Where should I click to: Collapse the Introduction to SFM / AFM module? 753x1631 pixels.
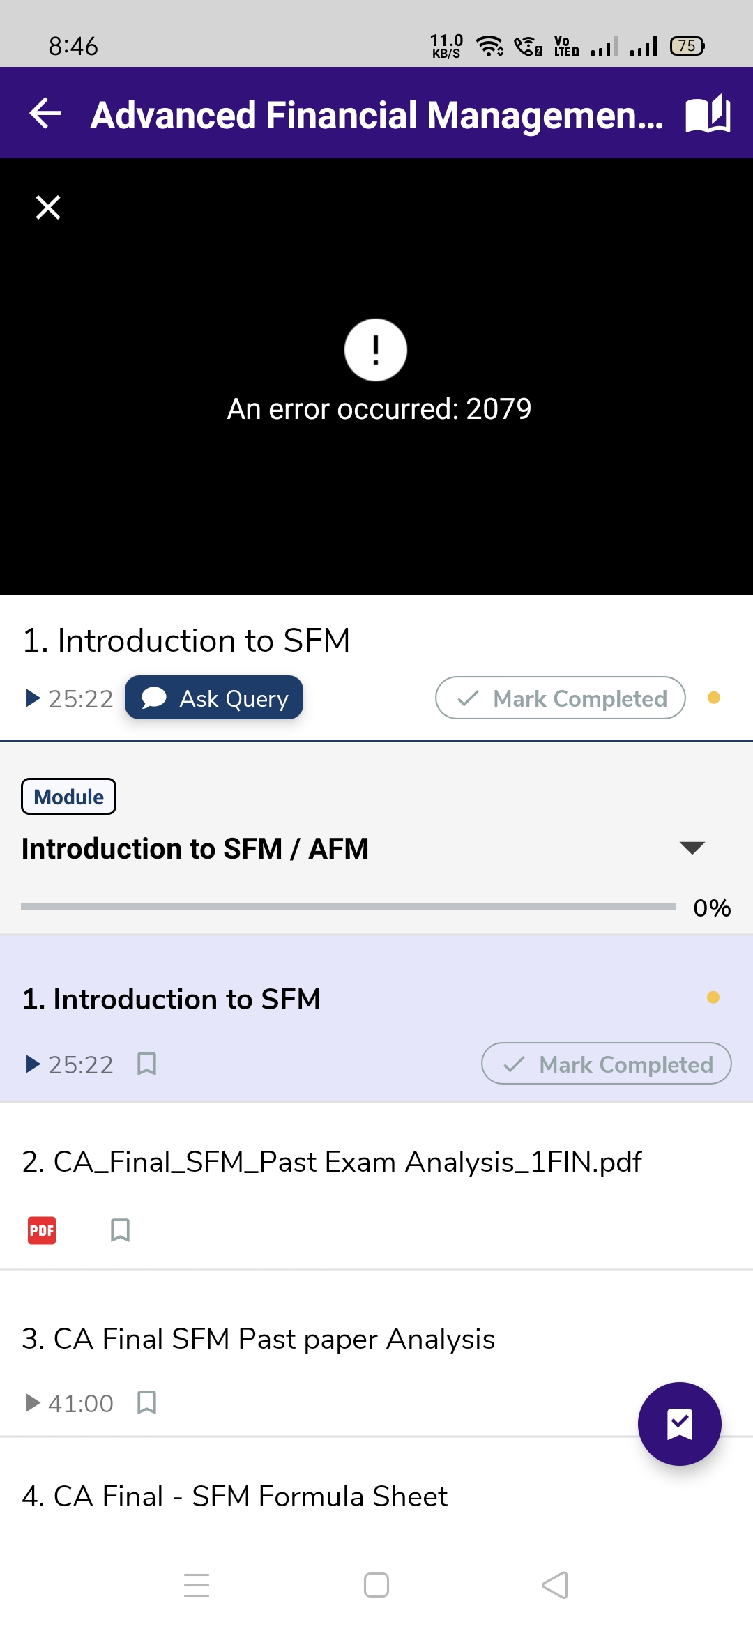(x=692, y=848)
